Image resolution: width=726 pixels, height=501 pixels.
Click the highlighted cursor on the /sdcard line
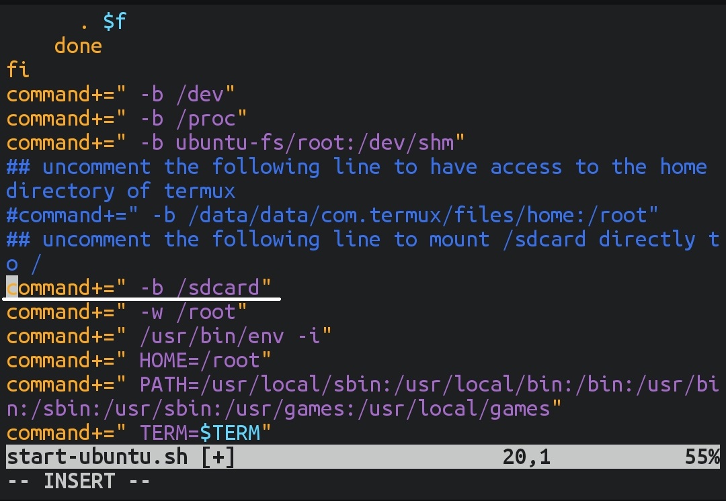point(12,287)
